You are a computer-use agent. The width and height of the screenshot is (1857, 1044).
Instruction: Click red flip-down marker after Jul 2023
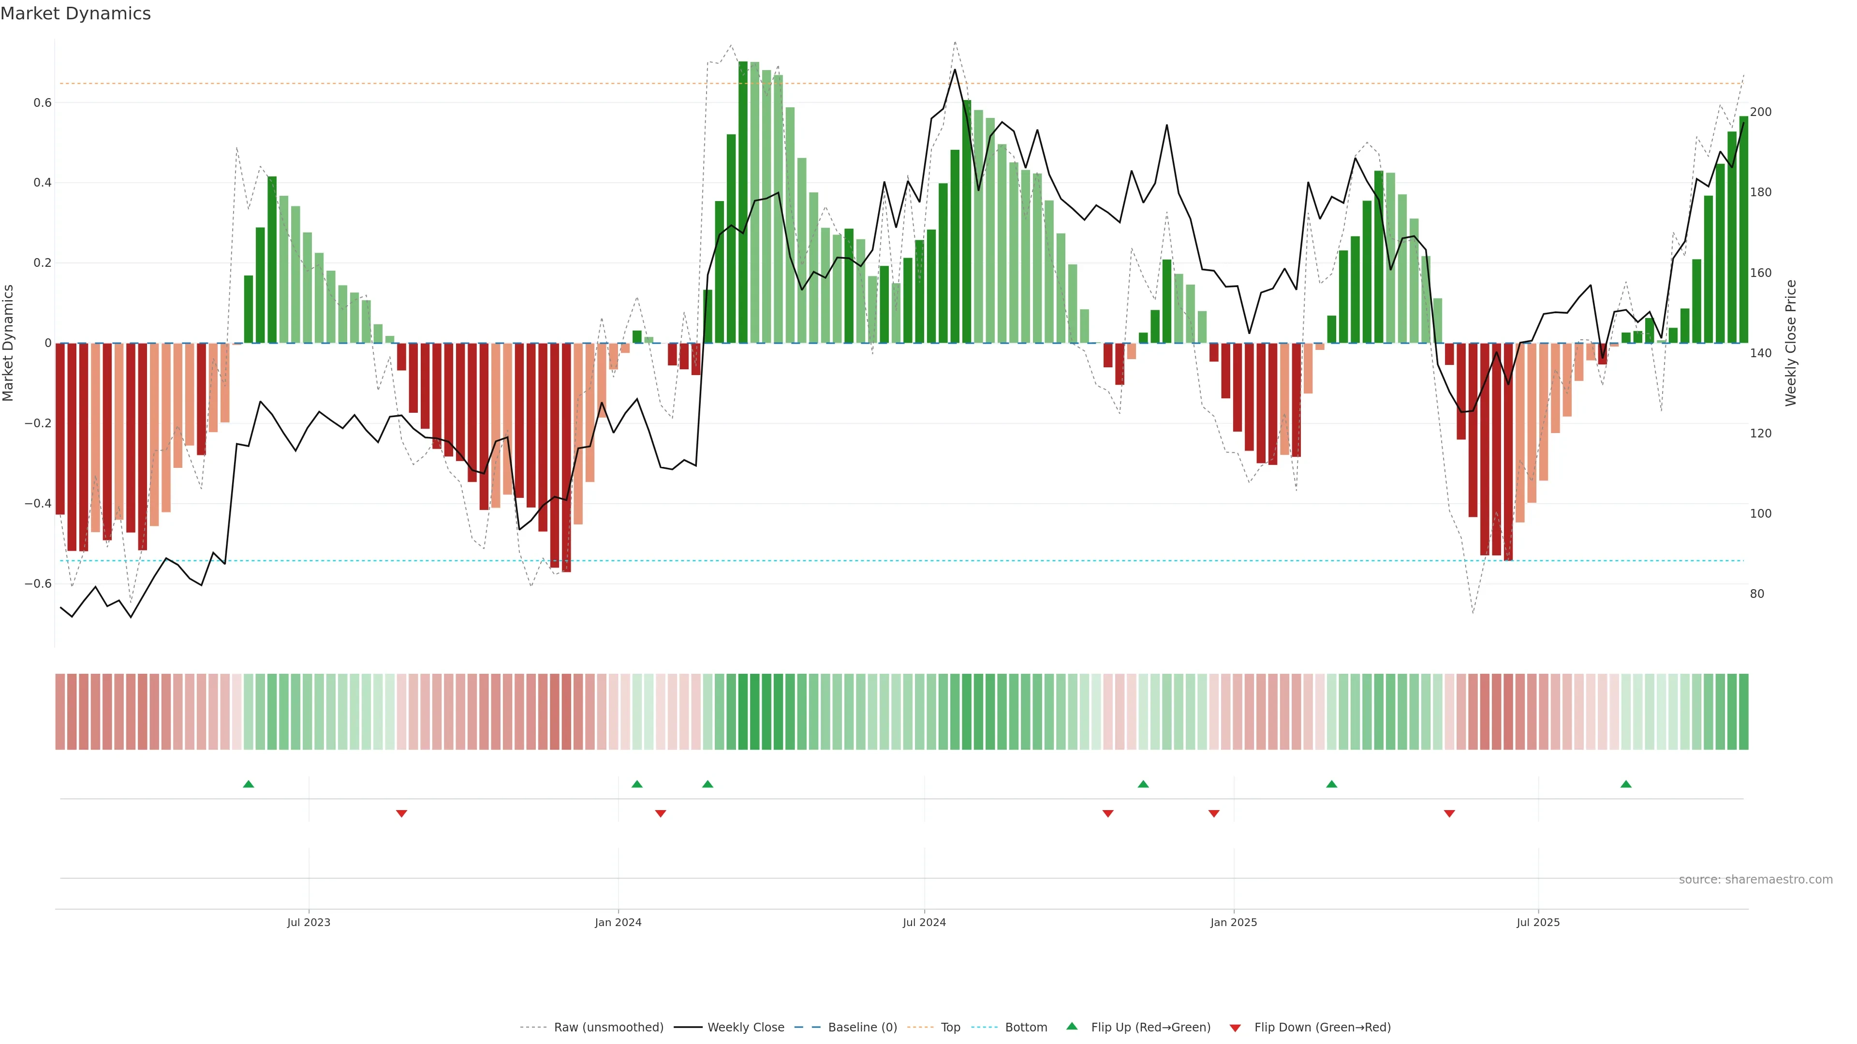click(x=401, y=813)
